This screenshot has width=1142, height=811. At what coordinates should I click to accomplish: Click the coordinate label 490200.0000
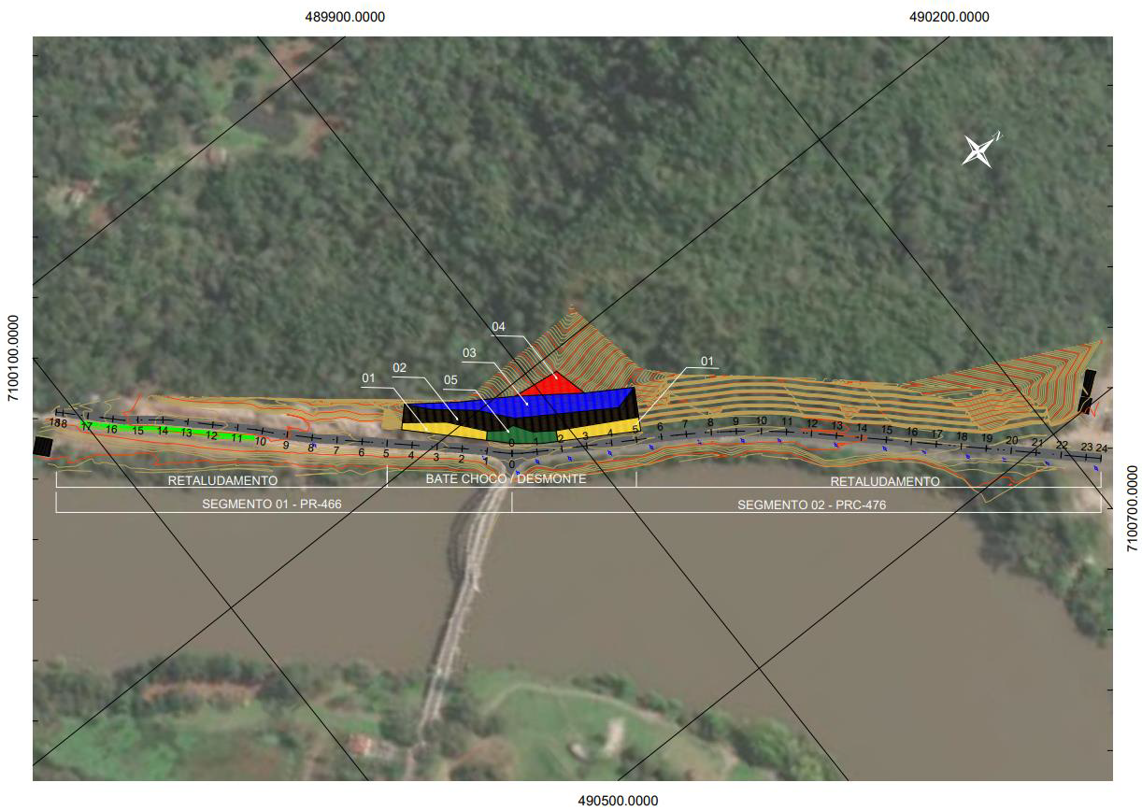[x=949, y=17]
